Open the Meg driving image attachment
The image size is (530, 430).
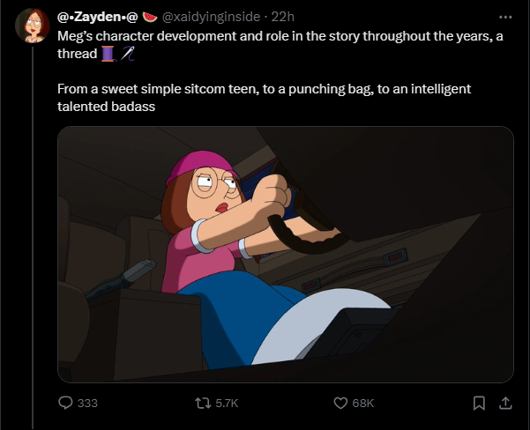coord(286,255)
